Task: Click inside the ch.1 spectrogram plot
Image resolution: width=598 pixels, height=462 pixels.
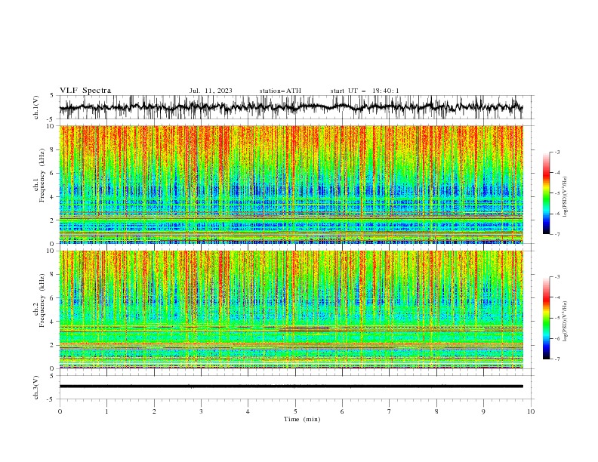Action: (x=291, y=184)
